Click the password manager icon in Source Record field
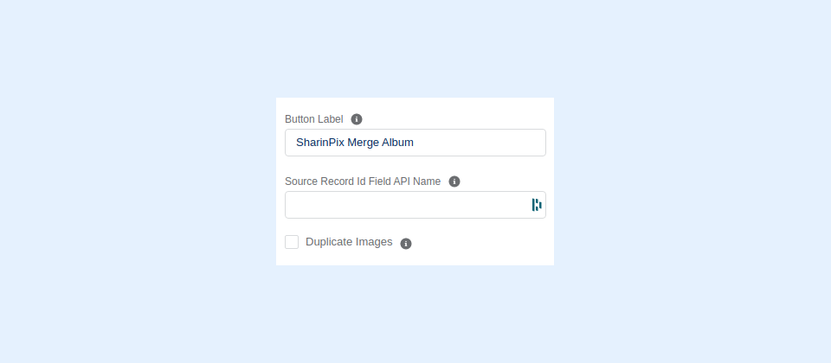Viewport: 831px width, 363px height. [537, 205]
